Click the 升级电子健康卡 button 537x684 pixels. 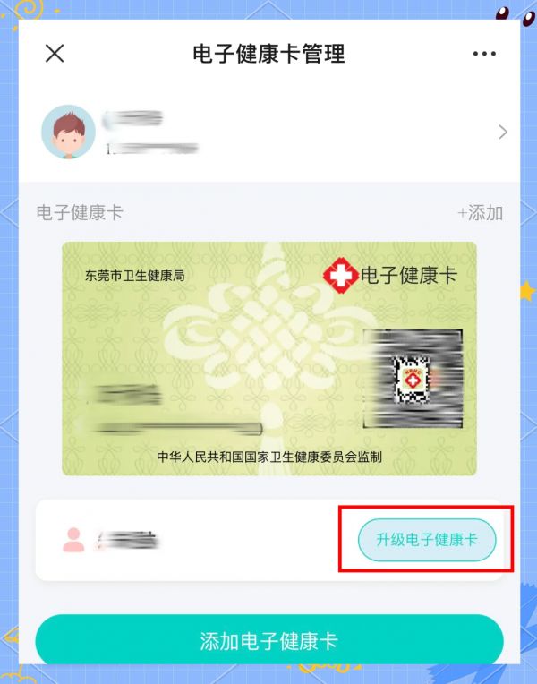427,540
